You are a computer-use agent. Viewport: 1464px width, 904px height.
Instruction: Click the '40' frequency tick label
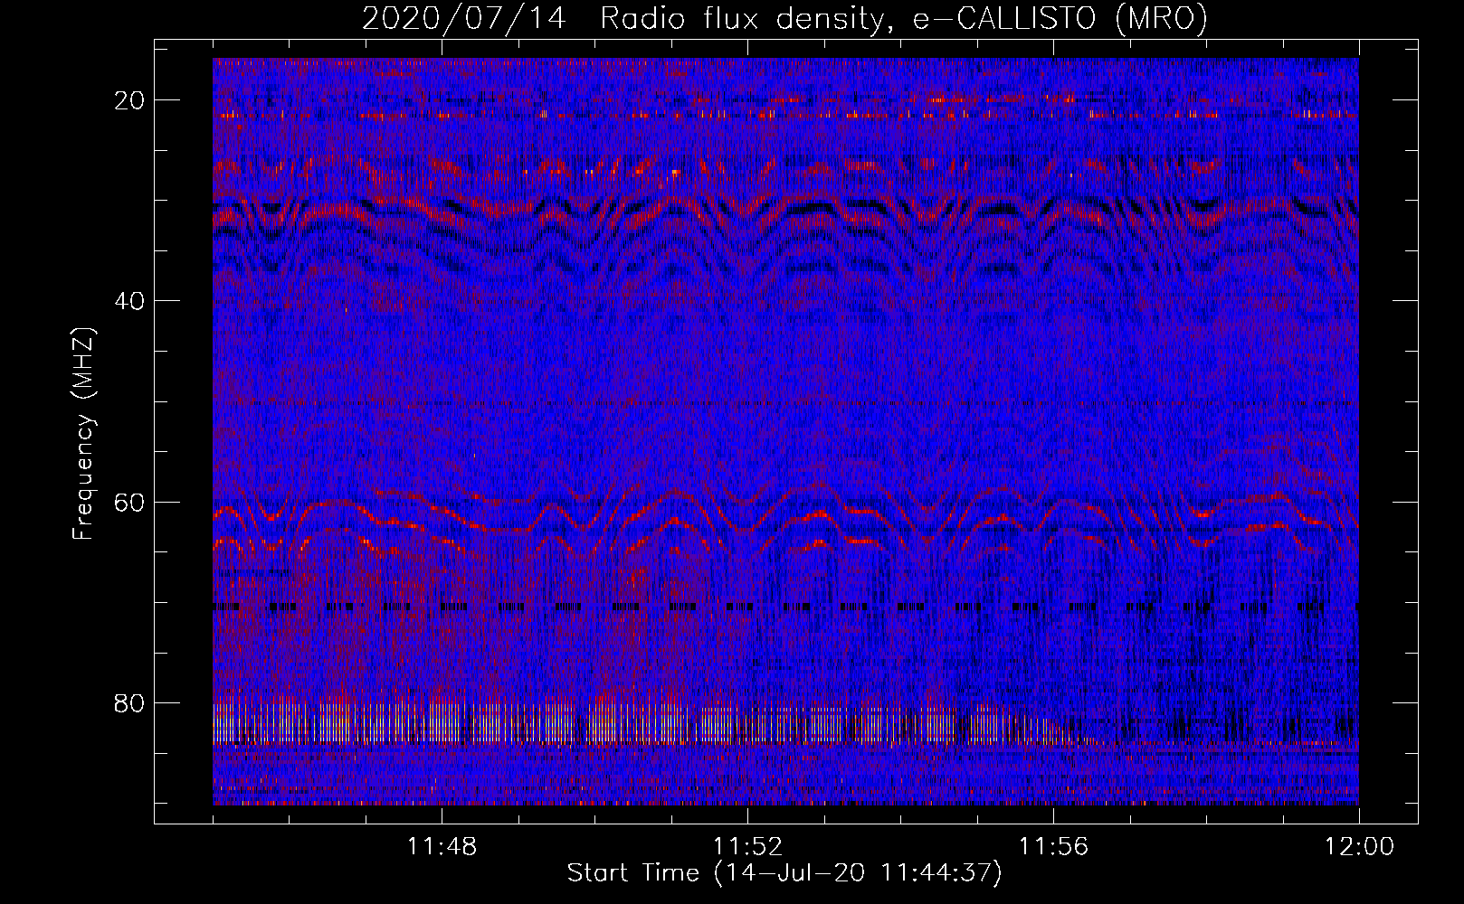pyautogui.click(x=130, y=301)
